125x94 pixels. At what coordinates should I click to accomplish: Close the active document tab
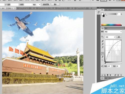[15, 8]
